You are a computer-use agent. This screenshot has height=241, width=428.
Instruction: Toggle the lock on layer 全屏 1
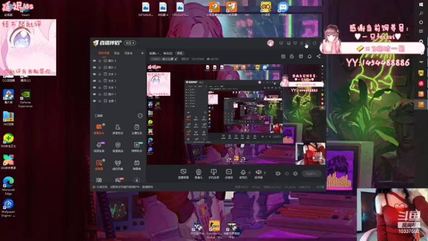[x=100, y=101]
